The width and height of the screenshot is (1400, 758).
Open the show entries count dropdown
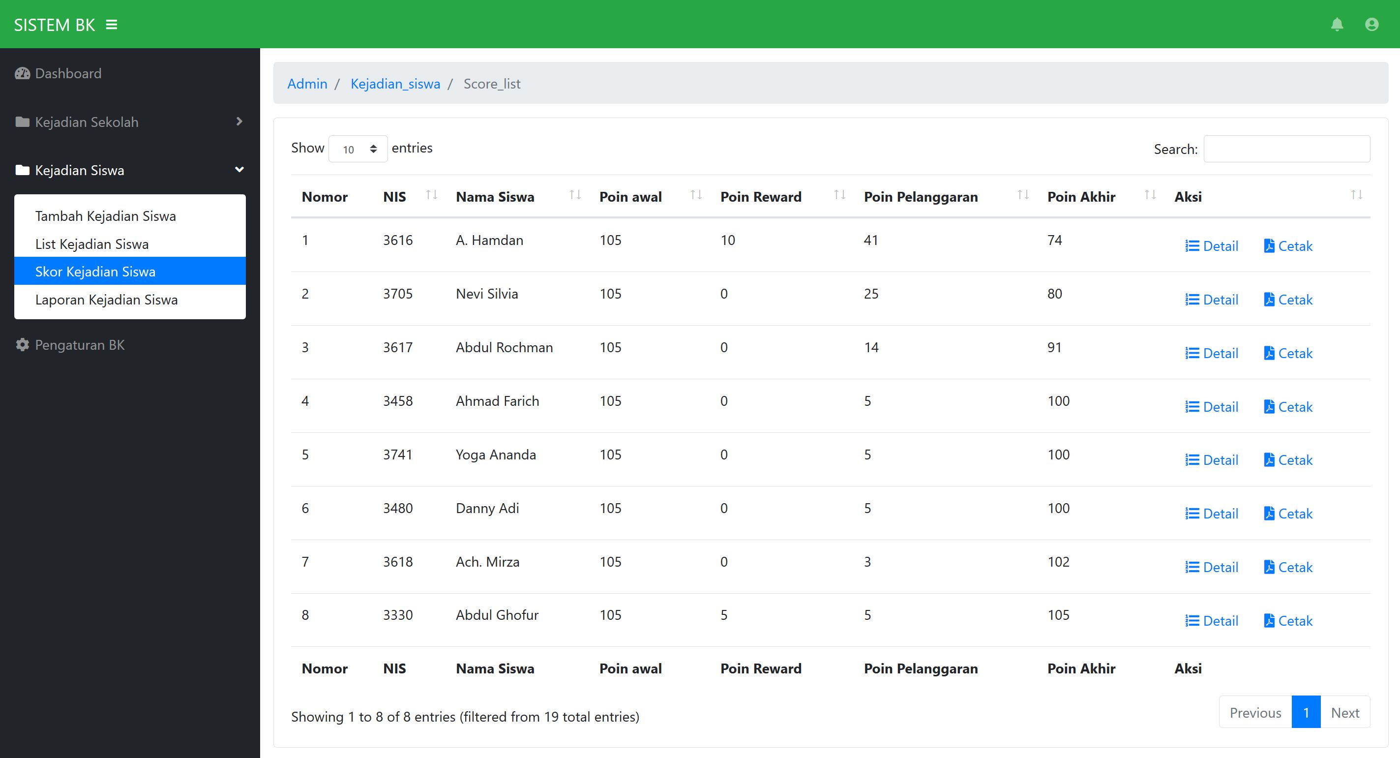click(358, 149)
